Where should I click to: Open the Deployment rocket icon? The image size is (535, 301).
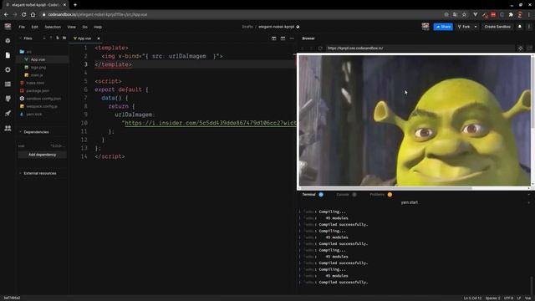[x=8, y=114]
